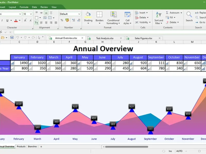206x154 pixels.
Task: Toggle top vertical alignment
Action: (37, 13)
